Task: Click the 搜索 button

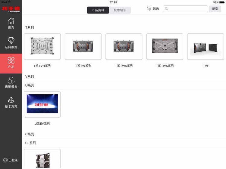Action: pos(215,9)
